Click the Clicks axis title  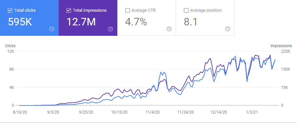point(10,46)
